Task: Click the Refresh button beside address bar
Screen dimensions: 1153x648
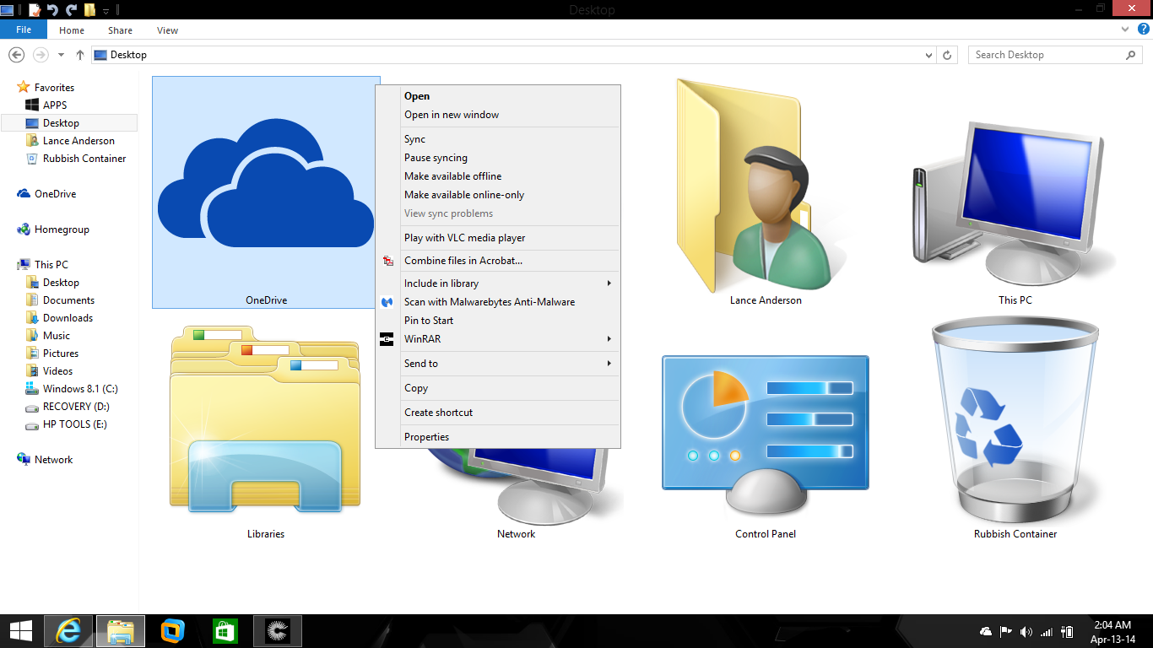Action: pos(948,55)
